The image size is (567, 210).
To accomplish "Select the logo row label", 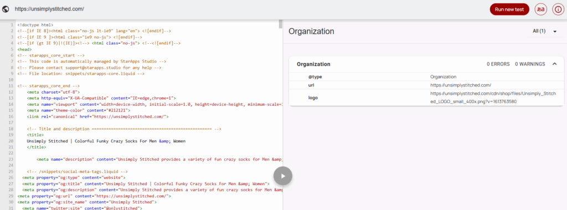I will (x=313, y=98).
